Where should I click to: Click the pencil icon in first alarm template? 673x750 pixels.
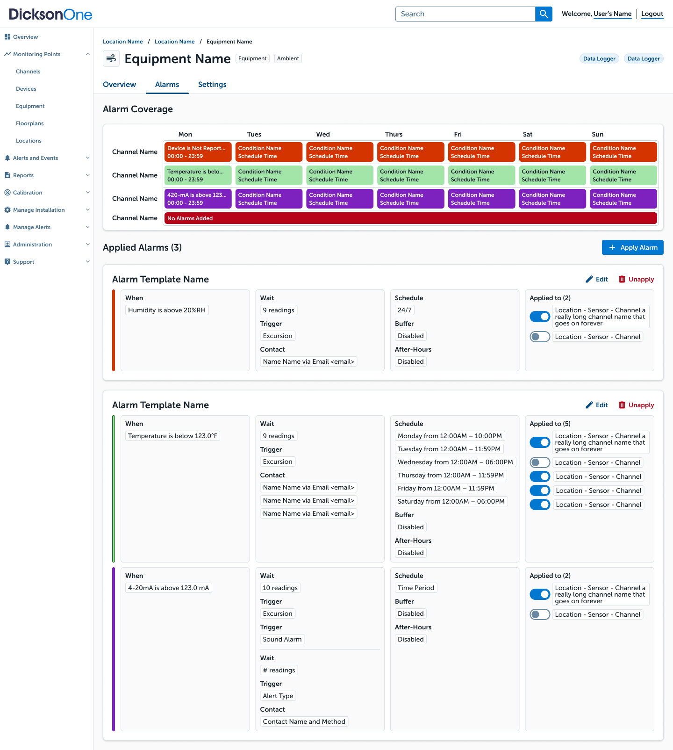coord(589,279)
